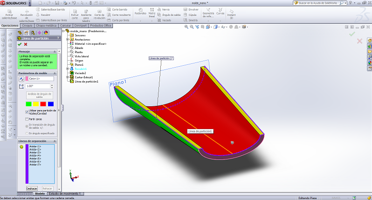Screen dimensions: 372x200
Task: Click the Section View icon
Action: click(202, 27)
